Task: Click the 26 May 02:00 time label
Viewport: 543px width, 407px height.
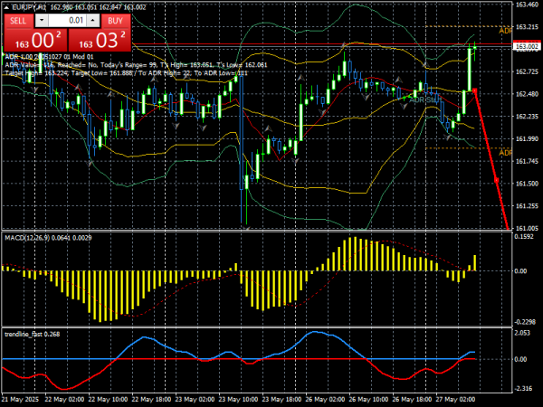Action: [x=325, y=400]
